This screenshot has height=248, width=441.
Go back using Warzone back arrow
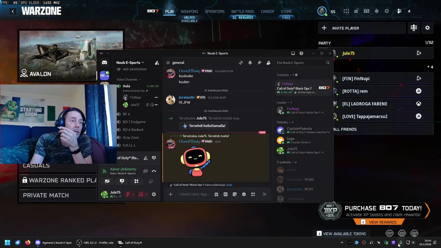[x=13, y=11]
